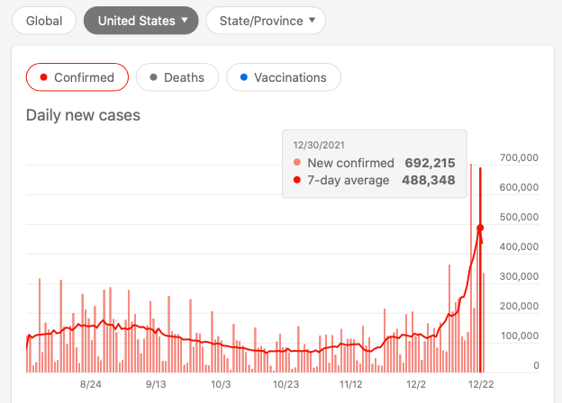Viewport: 562px width, 403px height.
Task: Click the 7-day average legend dot in tooltip
Action: point(298,180)
